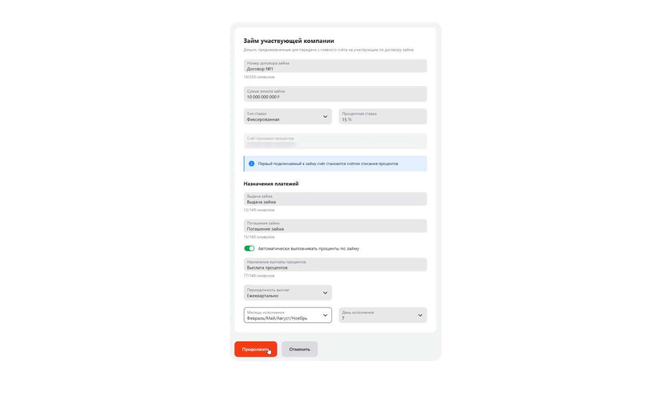Click chevron arrow of День исполнения field
The width and height of the screenshot is (671, 394).
[420, 315]
